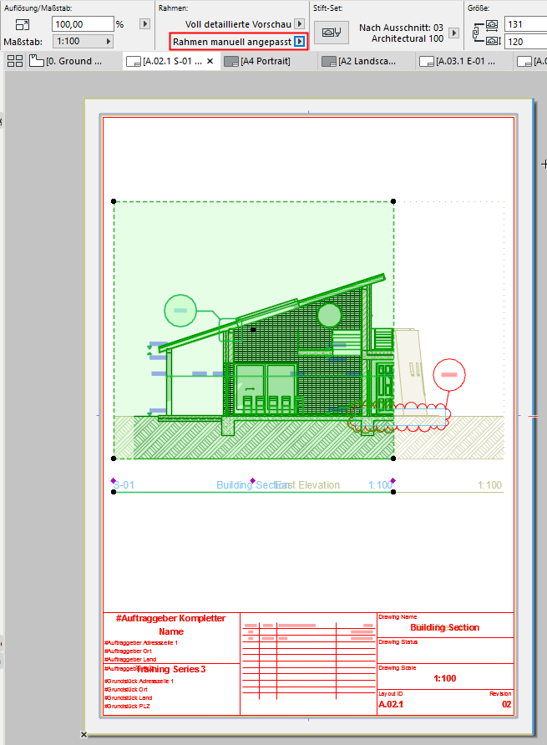Open the tab overview grid icon
The height and width of the screenshot is (745, 547).
pyautogui.click(x=15, y=61)
